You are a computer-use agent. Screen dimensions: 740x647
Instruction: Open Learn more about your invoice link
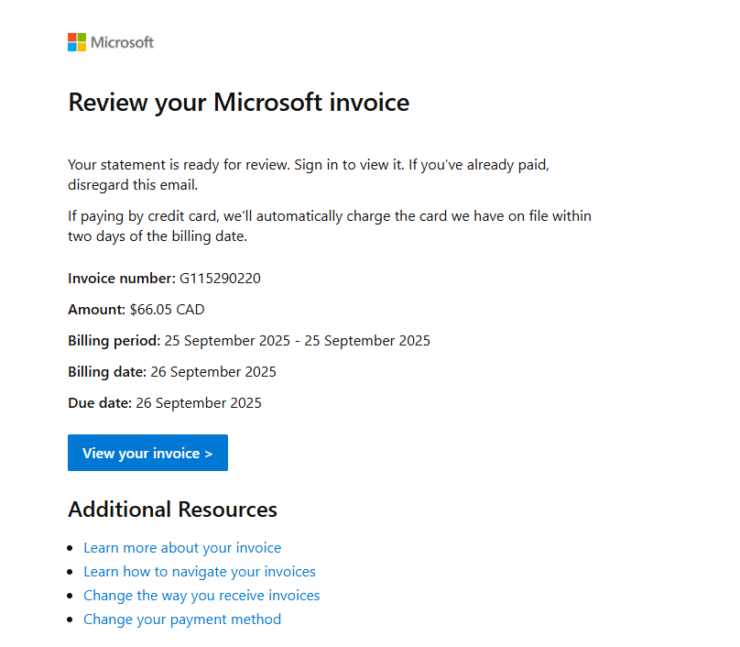point(182,548)
